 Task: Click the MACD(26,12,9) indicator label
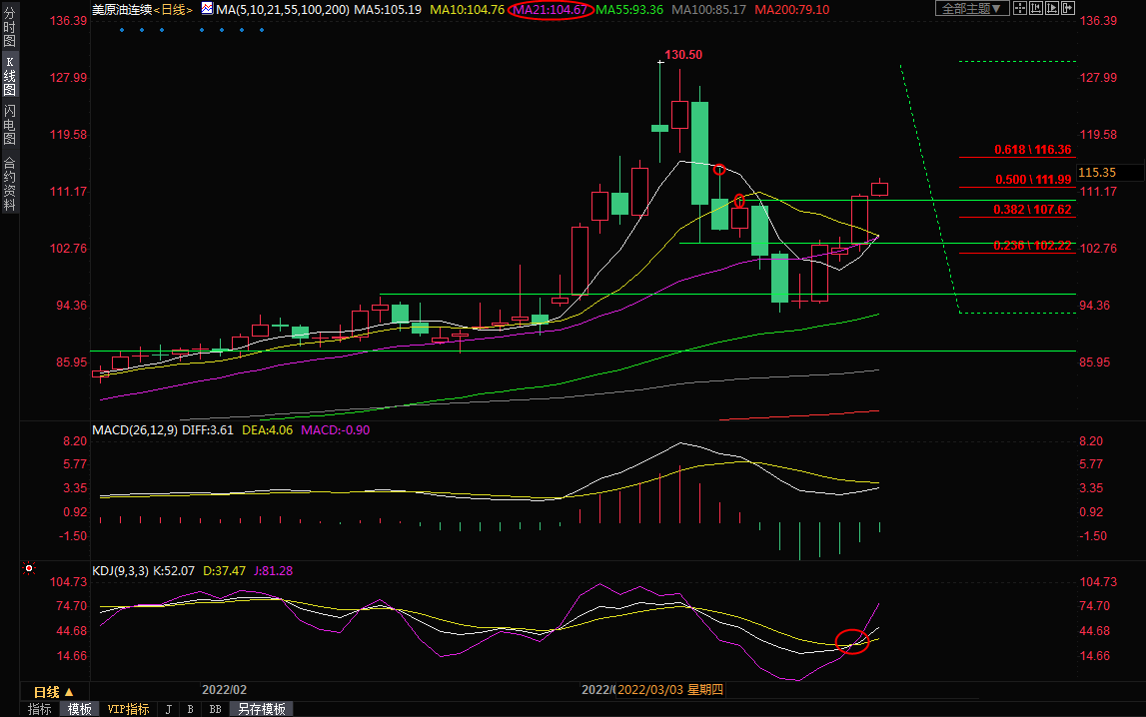coord(134,430)
